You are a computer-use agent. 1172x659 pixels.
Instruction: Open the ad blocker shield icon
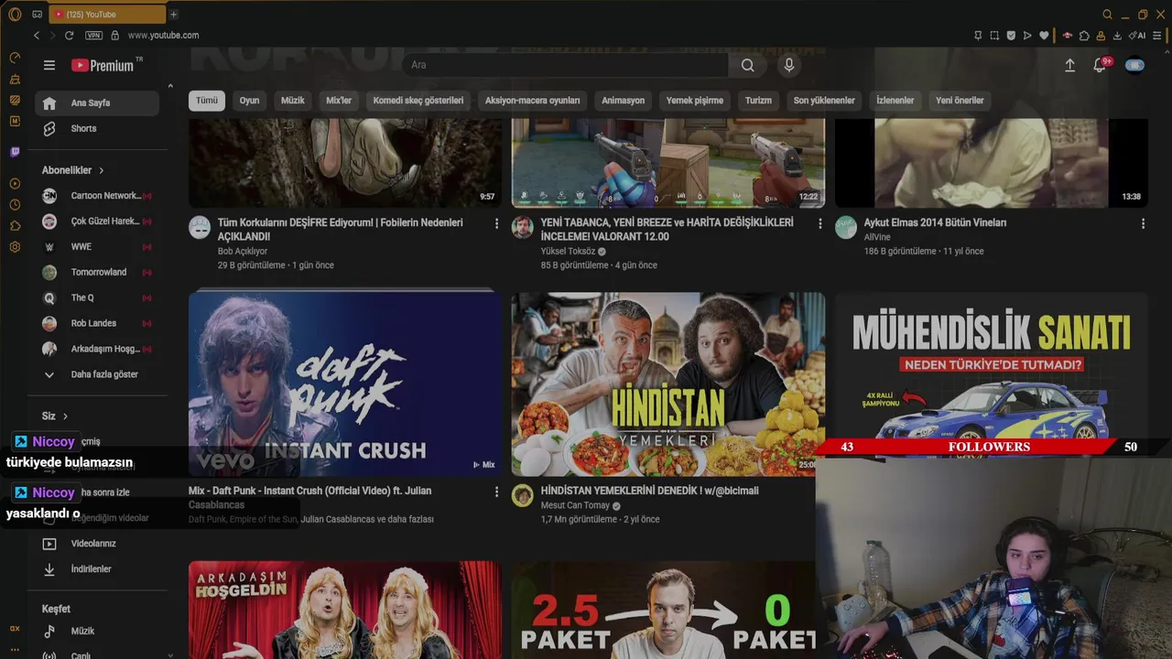click(1011, 35)
